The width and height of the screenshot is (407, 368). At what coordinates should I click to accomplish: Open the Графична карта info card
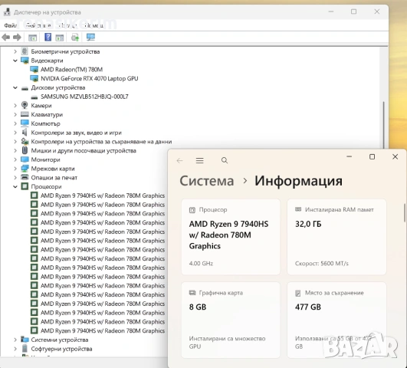point(231,320)
